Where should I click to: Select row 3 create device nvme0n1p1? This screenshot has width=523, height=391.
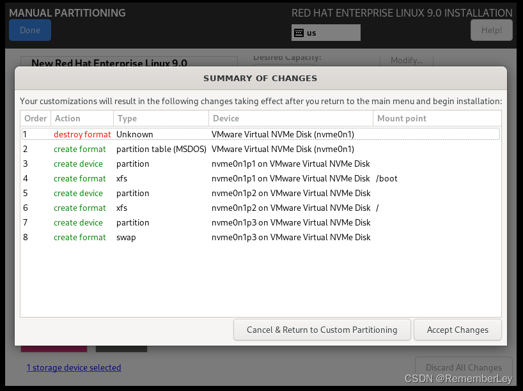[x=261, y=164]
